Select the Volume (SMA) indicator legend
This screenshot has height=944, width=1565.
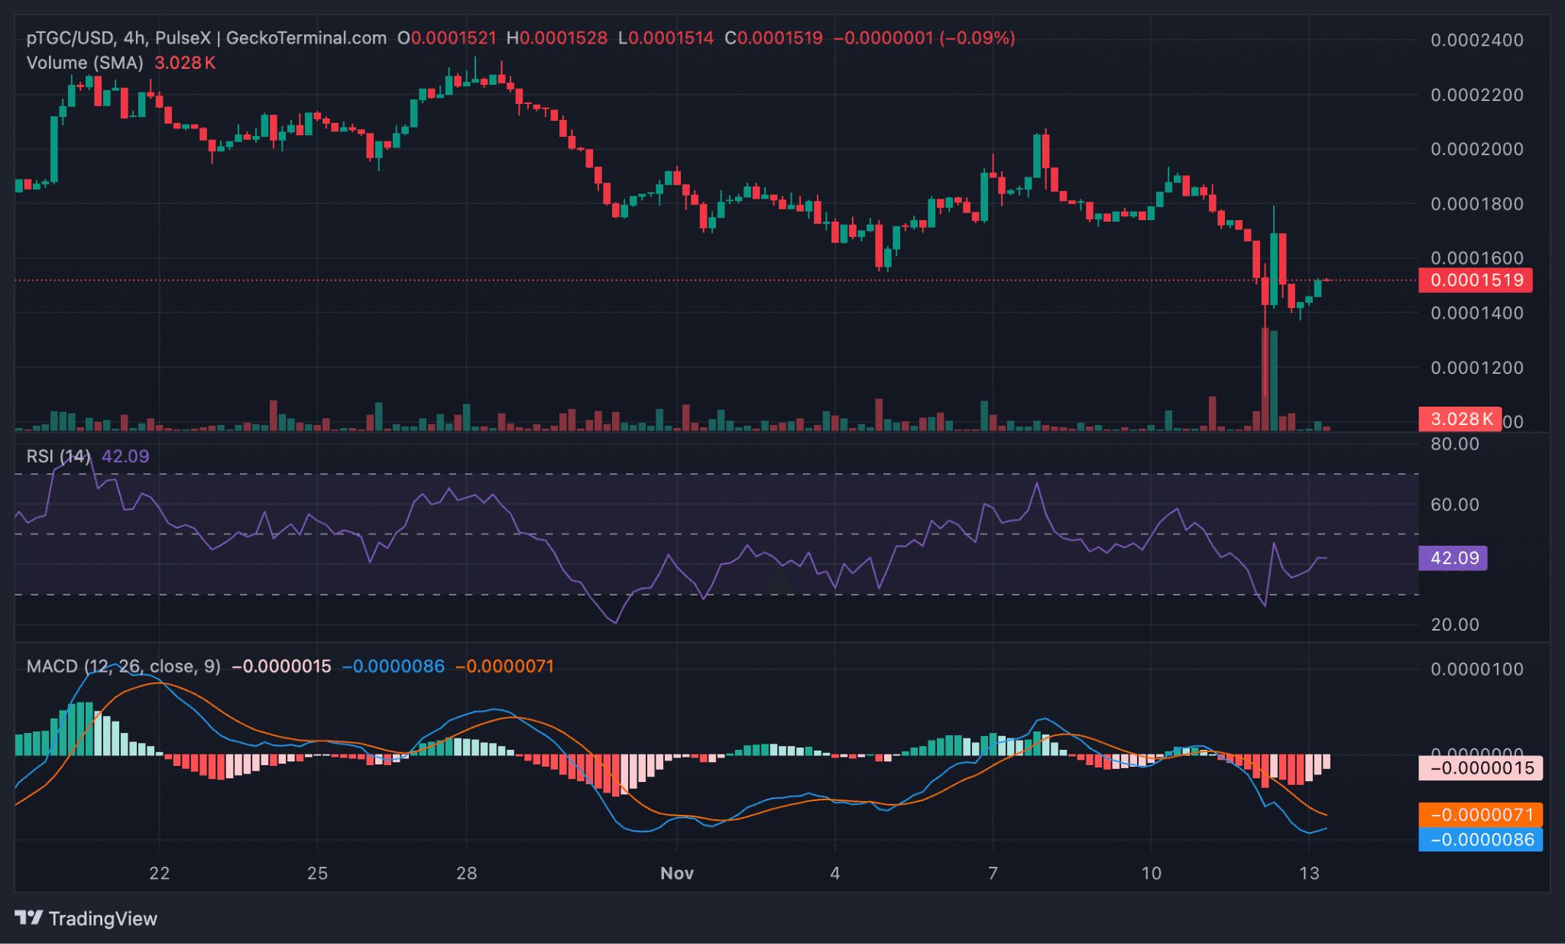pos(85,63)
